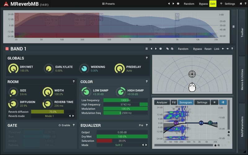Click the band presets grid icon
This screenshot has width=248, height=155.
(x=147, y=49)
